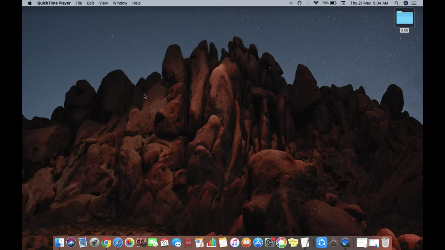The height and width of the screenshot is (250, 445).
Task: Open the Window menu
Action: (120, 3)
